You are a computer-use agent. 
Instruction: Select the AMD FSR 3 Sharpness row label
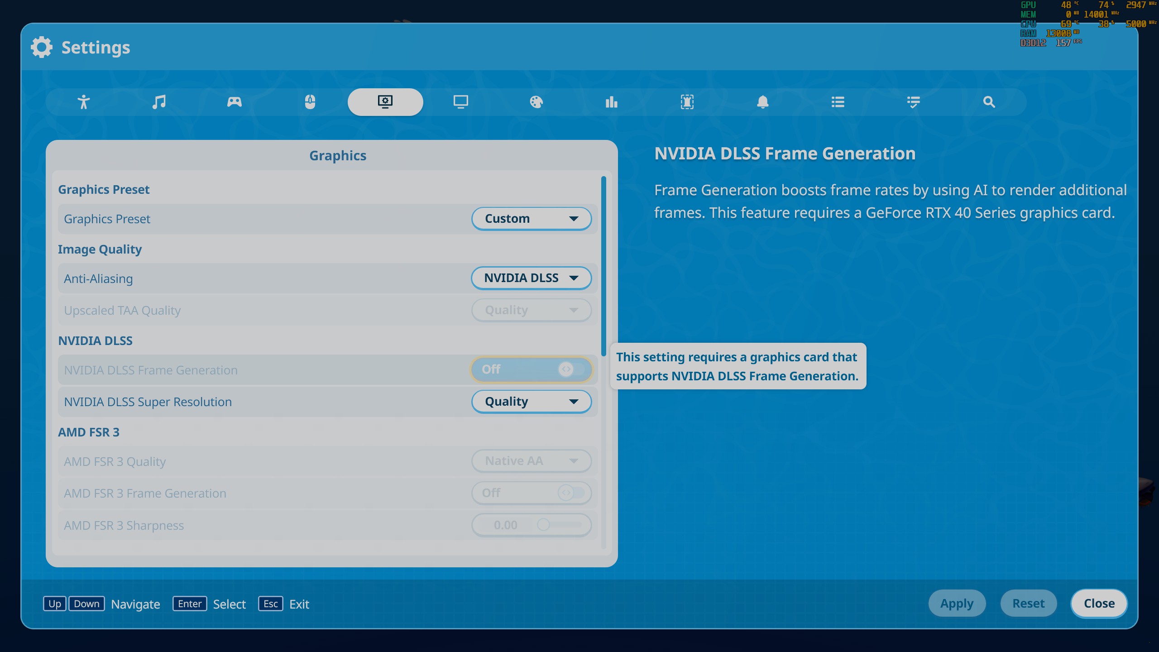click(124, 526)
